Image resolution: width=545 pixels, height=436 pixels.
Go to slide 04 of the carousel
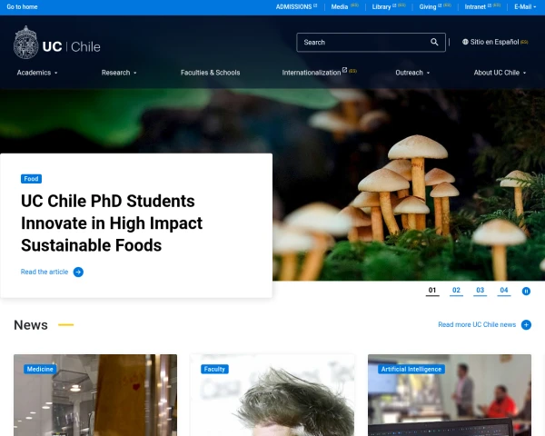504,291
